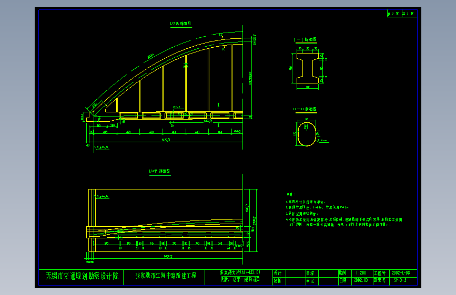Click the '工程号' label in title block
Screen dimensions: 456x295
pos(380,273)
